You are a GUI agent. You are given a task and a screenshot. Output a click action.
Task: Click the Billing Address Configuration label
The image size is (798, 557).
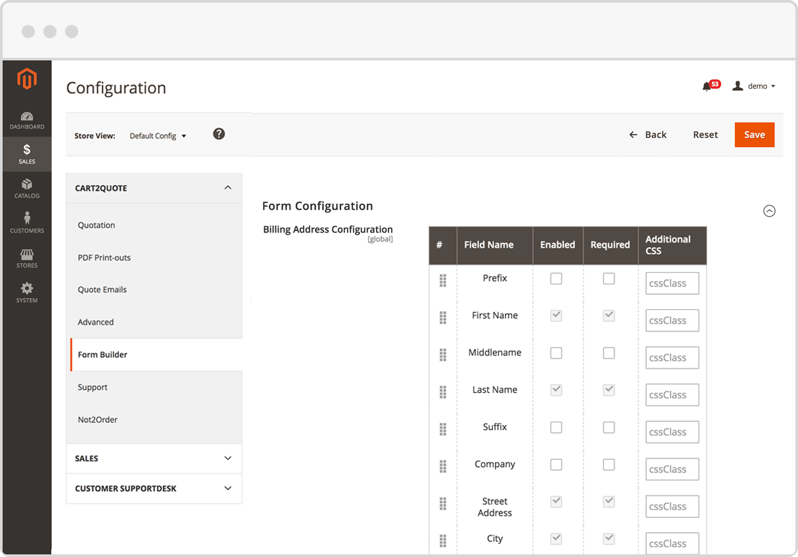click(x=328, y=229)
